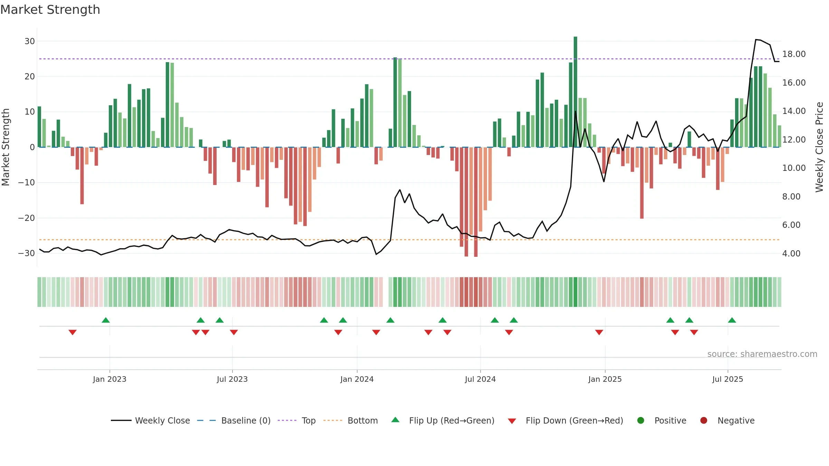
Task: Click the black Weekly Close legend line
Action: [x=121, y=420]
